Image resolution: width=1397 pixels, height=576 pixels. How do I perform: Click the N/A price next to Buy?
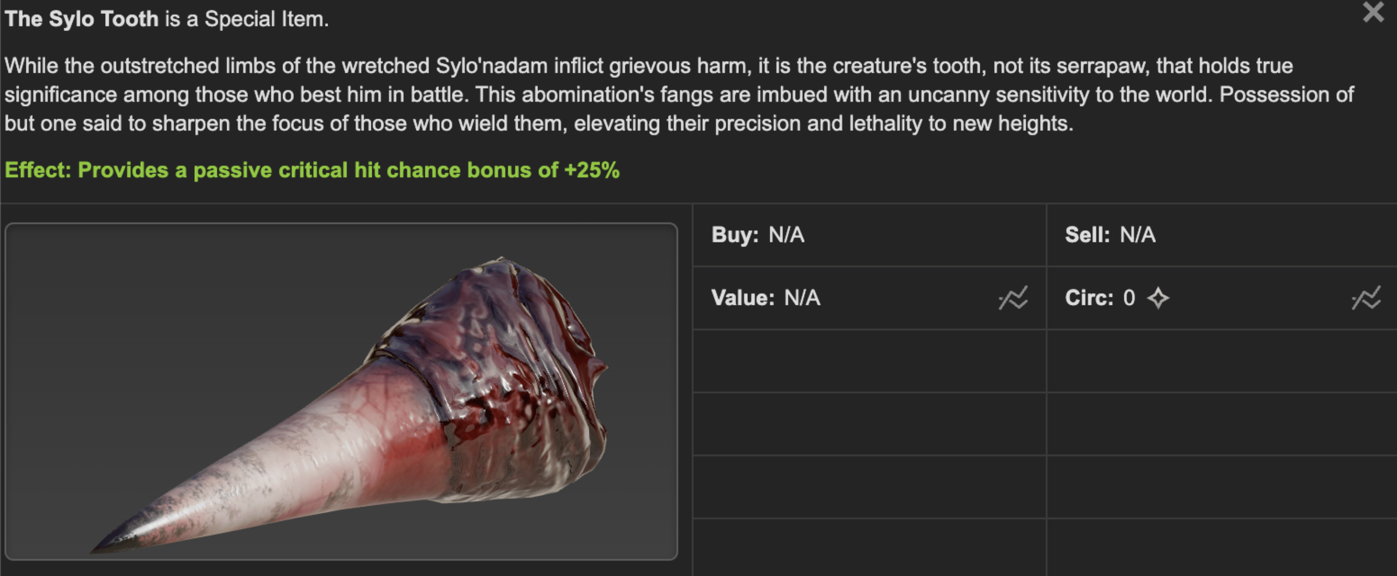coord(786,235)
